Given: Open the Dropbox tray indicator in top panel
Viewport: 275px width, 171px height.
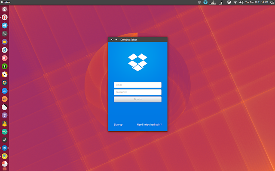Looking at the screenshot, I should [x=199, y=2].
